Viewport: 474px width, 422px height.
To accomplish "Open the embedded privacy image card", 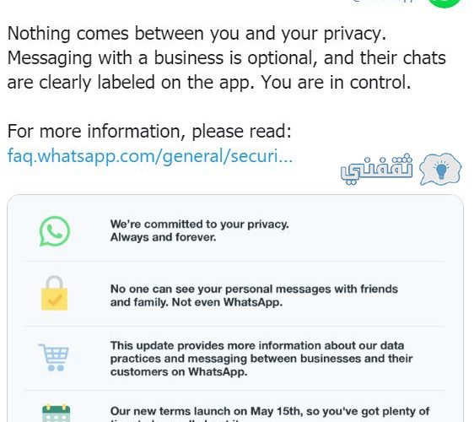I will coord(235,308).
